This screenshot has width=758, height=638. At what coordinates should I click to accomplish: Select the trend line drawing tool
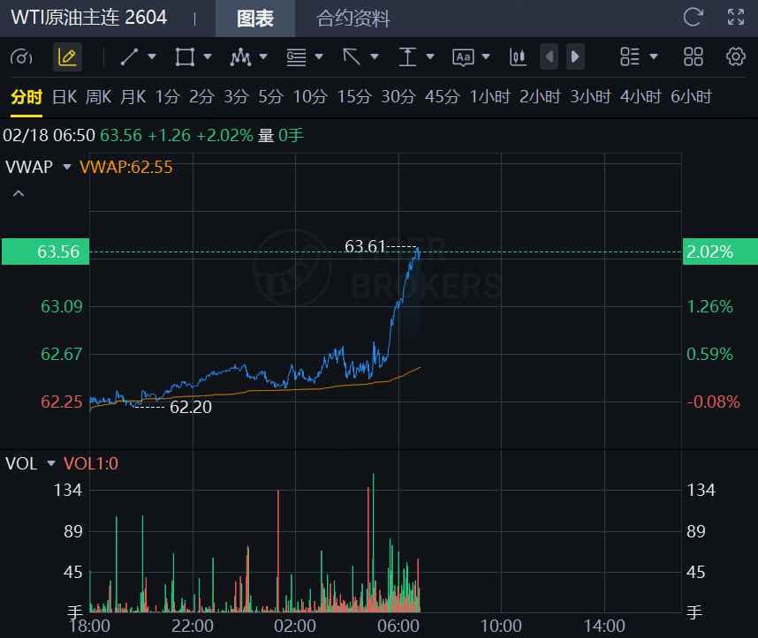pyautogui.click(x=130, y=57)
